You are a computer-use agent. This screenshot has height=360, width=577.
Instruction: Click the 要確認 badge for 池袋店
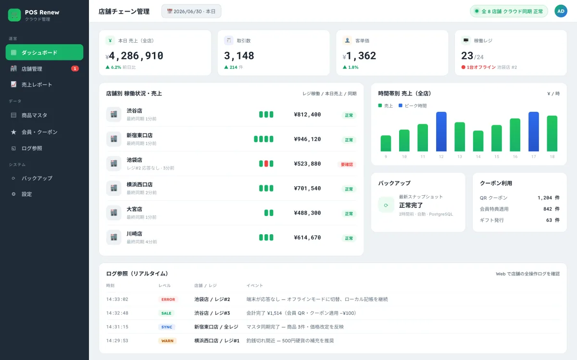(x=347, y=164)
